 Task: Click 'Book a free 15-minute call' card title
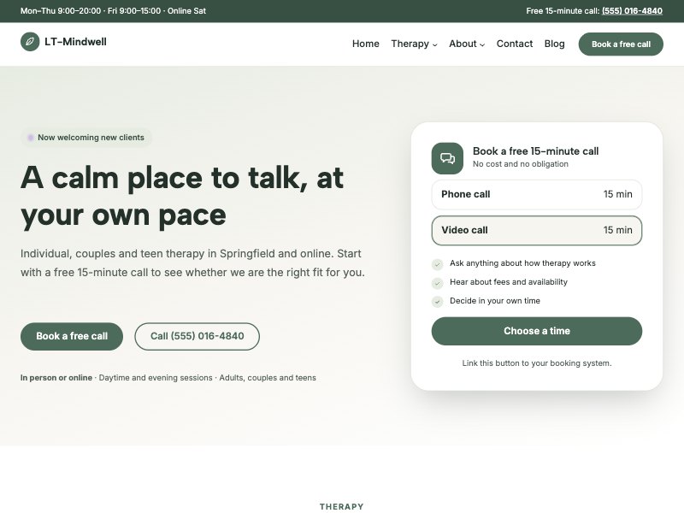tap(535, 151)
